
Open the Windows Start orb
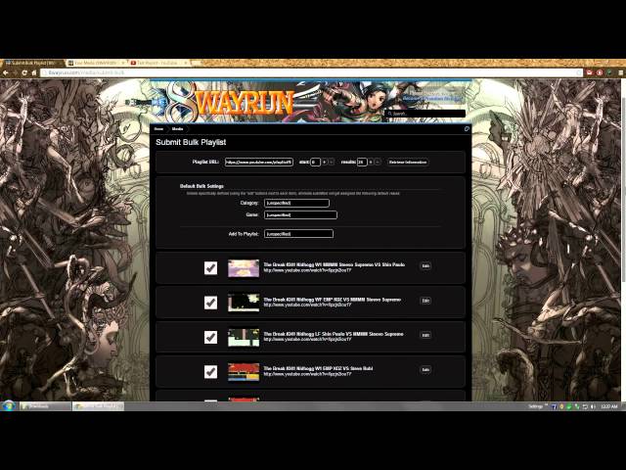click(9, 406)
